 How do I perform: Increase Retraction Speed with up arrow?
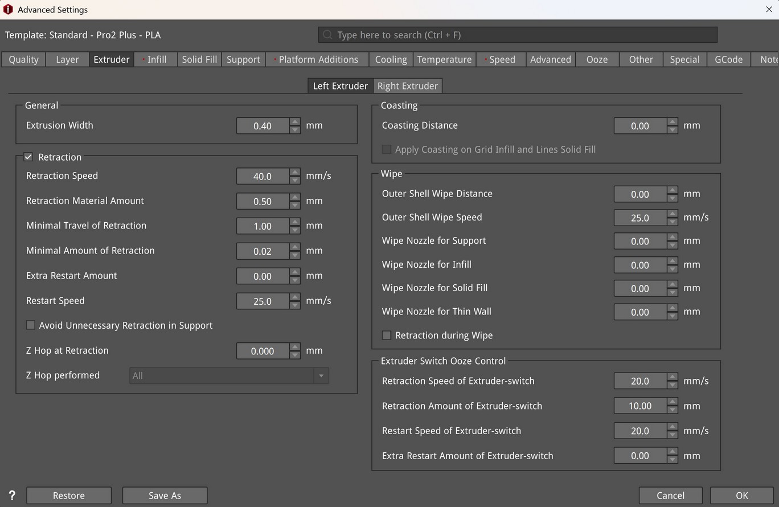coord(294,172)
